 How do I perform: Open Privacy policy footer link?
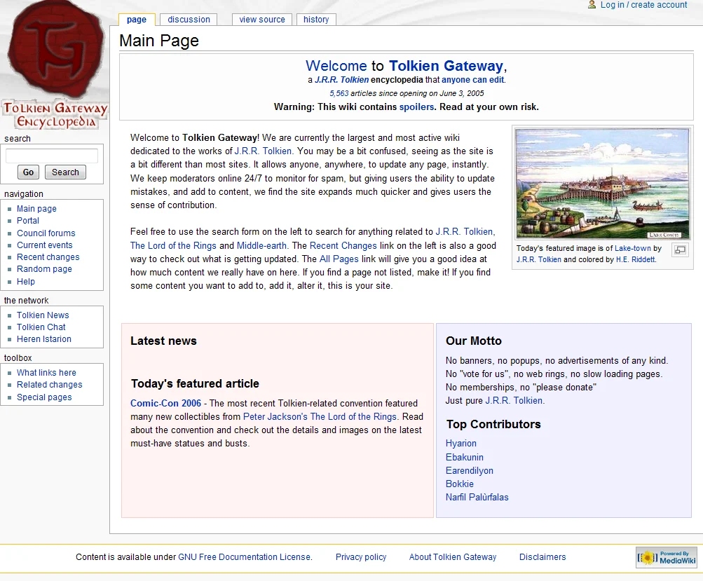pyautogui.click(x=361, y=556)
